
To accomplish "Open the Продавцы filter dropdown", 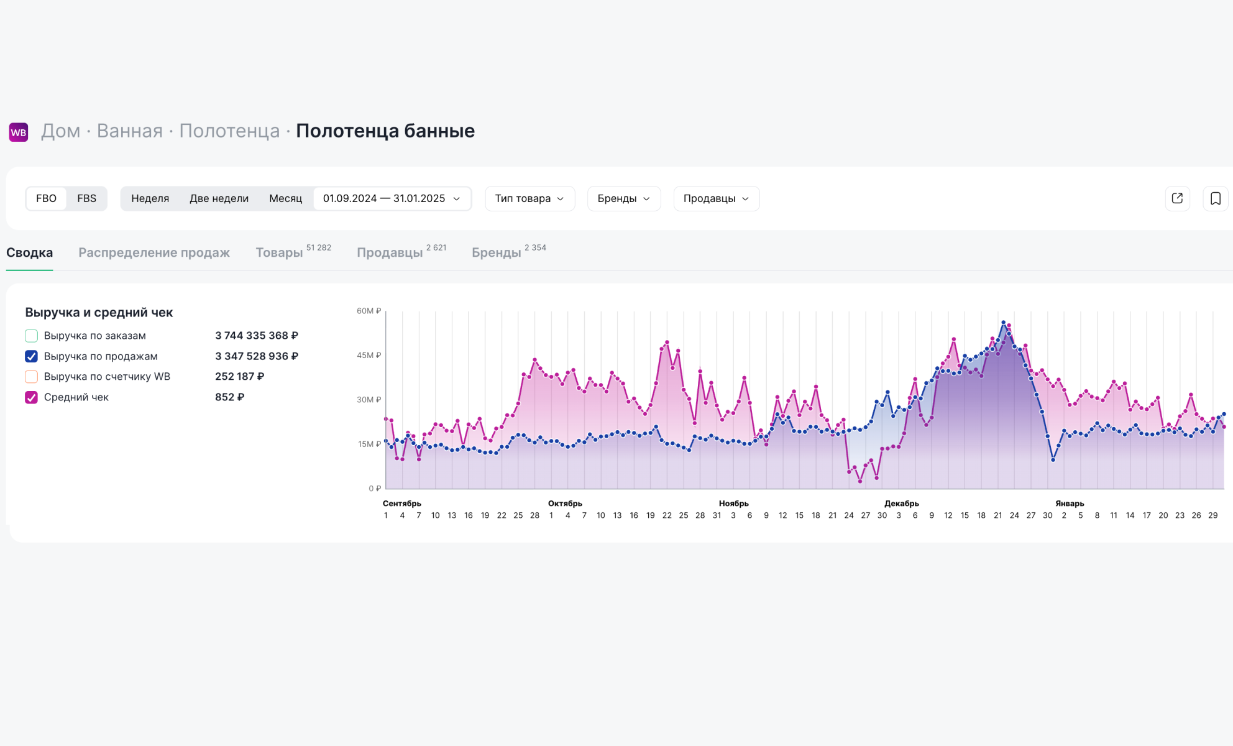I will click(x=716, y=198).
